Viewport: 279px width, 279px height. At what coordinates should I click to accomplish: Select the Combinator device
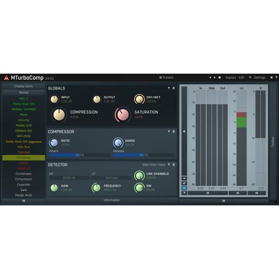click(x=23, y=174)
